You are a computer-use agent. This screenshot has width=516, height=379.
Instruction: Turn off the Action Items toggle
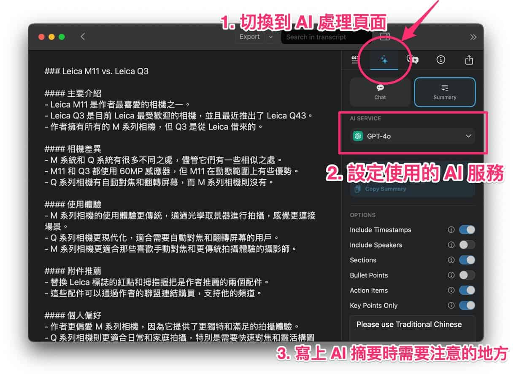coord(467,291)
